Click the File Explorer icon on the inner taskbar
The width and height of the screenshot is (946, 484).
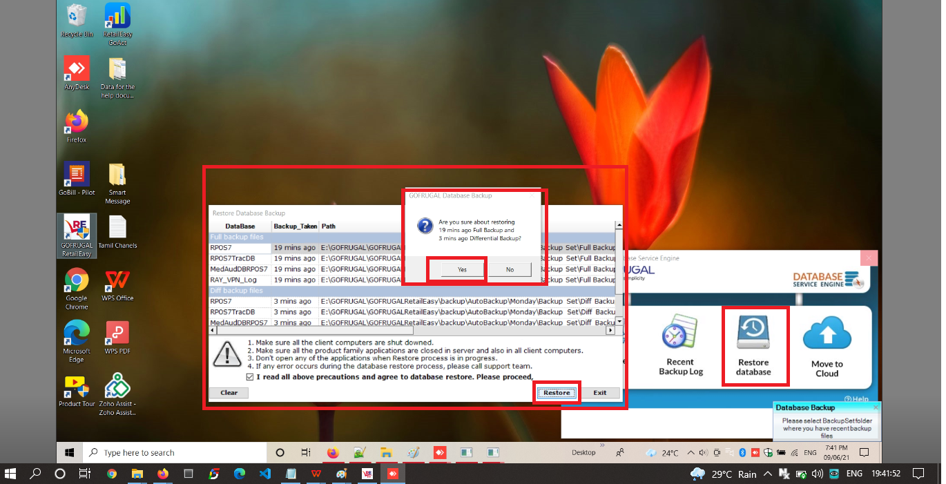pyautogui.click(x=386, y=453)
